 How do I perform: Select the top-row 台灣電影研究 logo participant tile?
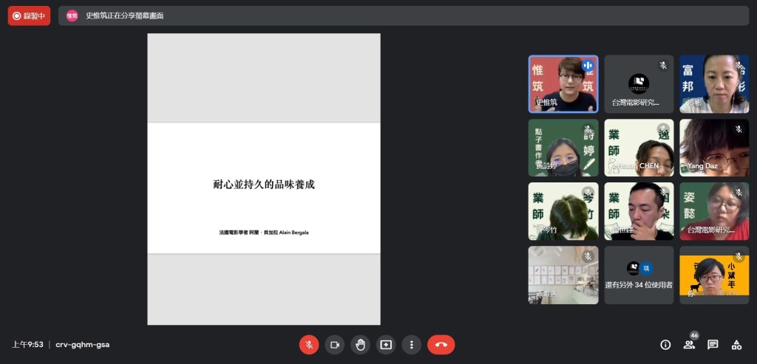pos(639,83)
